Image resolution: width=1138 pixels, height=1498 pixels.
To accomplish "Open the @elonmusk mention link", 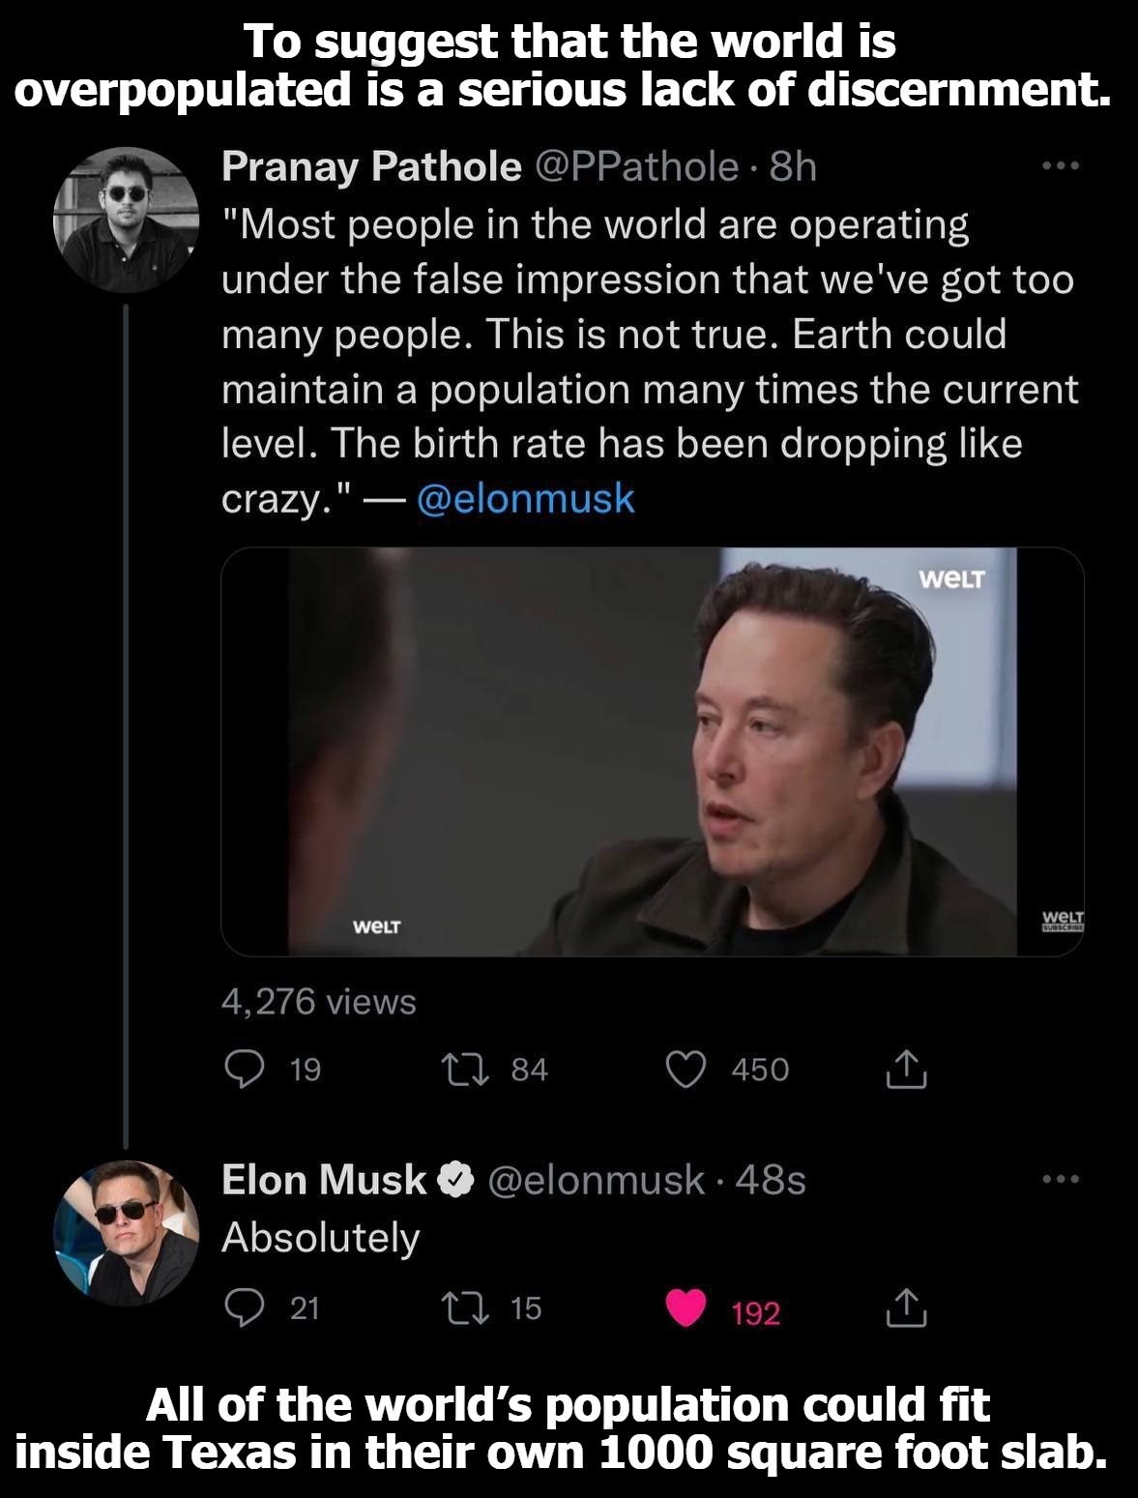I will click(x=527, y=499).
